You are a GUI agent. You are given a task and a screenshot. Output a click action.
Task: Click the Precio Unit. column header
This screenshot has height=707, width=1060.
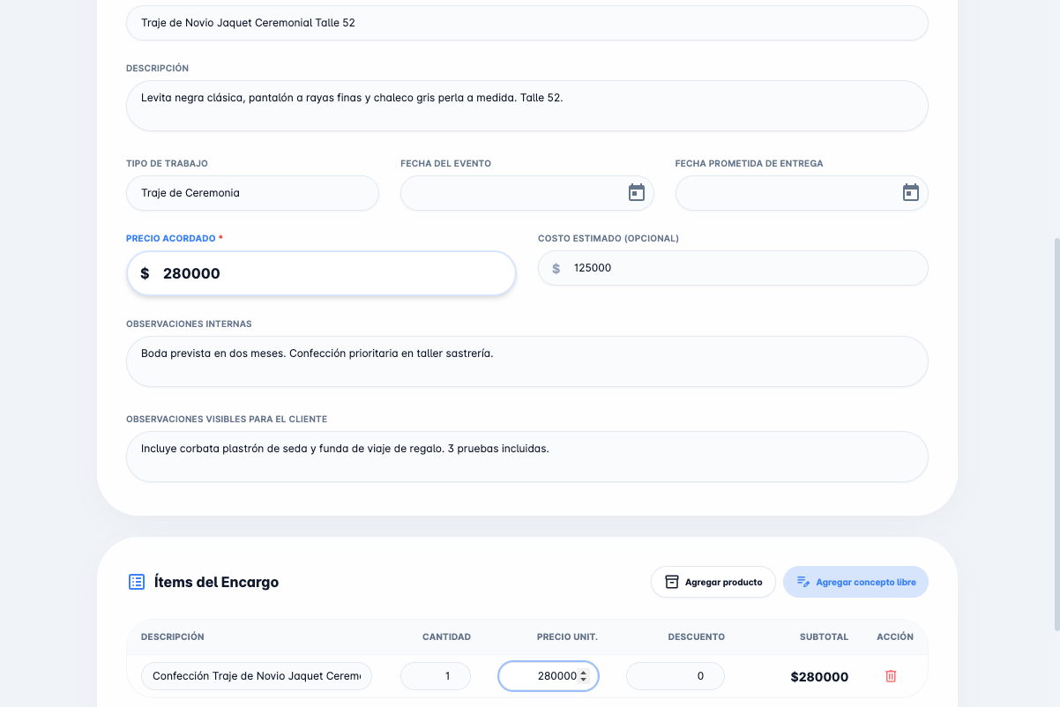pos(567,636)
